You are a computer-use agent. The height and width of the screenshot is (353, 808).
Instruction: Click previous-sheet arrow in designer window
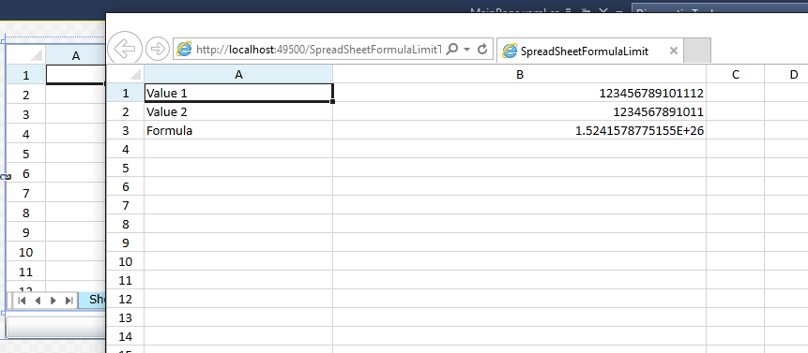(38, 300)
